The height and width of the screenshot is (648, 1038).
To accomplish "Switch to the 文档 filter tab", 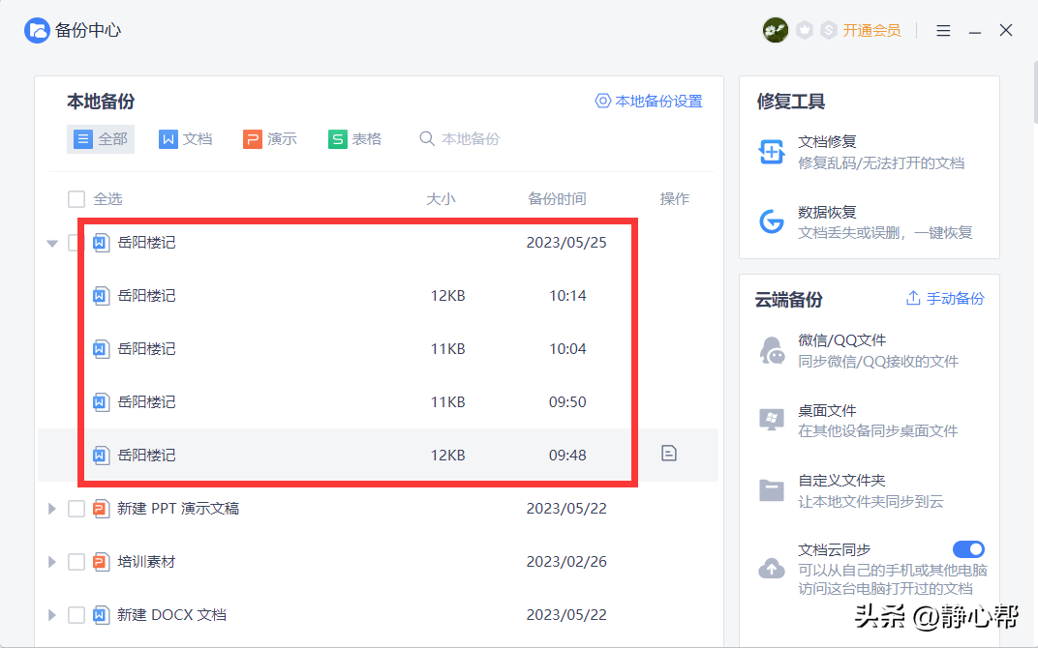I will [x=185, y=139].
